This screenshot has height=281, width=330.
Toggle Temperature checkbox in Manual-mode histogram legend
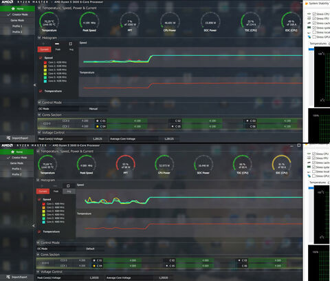[41, 91]
